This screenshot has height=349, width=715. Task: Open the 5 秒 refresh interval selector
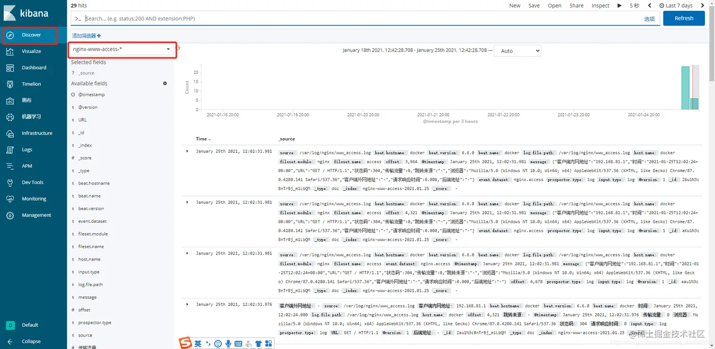tap(635, 6)
